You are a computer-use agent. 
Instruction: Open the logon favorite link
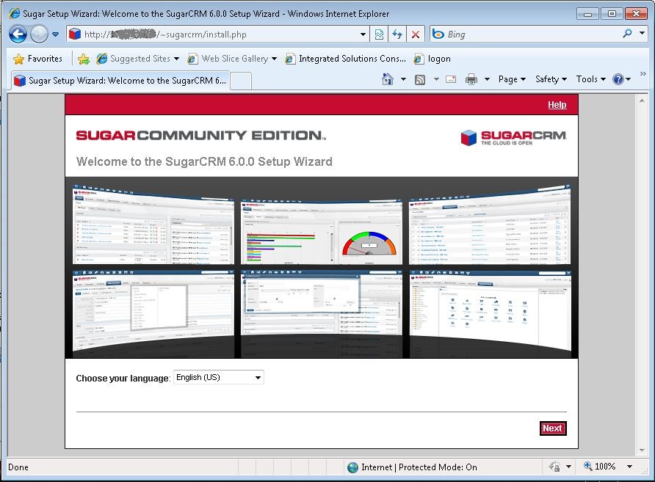[x=432, y=59]
